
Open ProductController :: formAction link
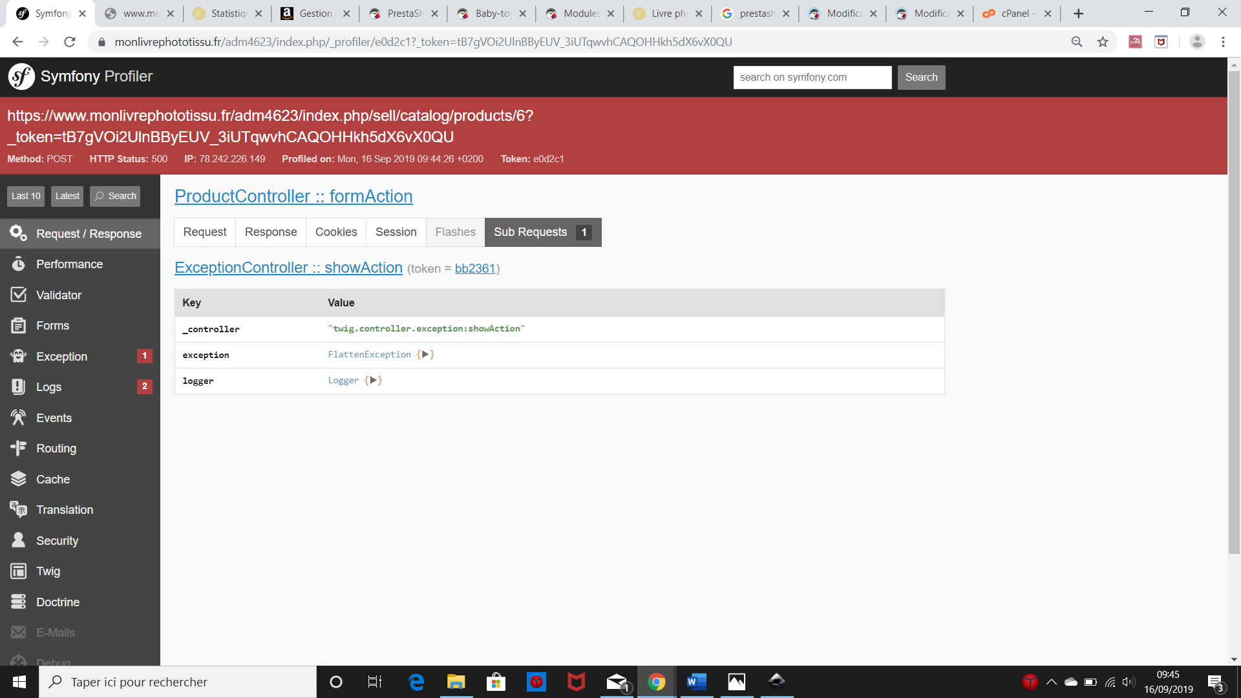[293, 196]
